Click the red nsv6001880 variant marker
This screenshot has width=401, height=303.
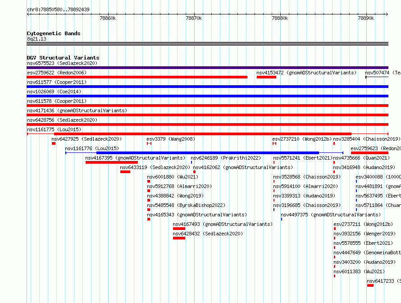click(x=149, y=181)
